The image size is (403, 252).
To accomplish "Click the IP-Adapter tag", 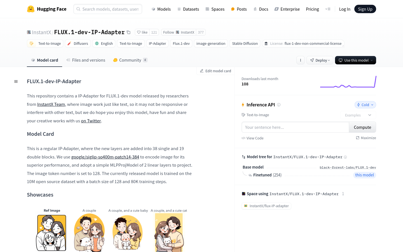I will [x=157, y=43].
